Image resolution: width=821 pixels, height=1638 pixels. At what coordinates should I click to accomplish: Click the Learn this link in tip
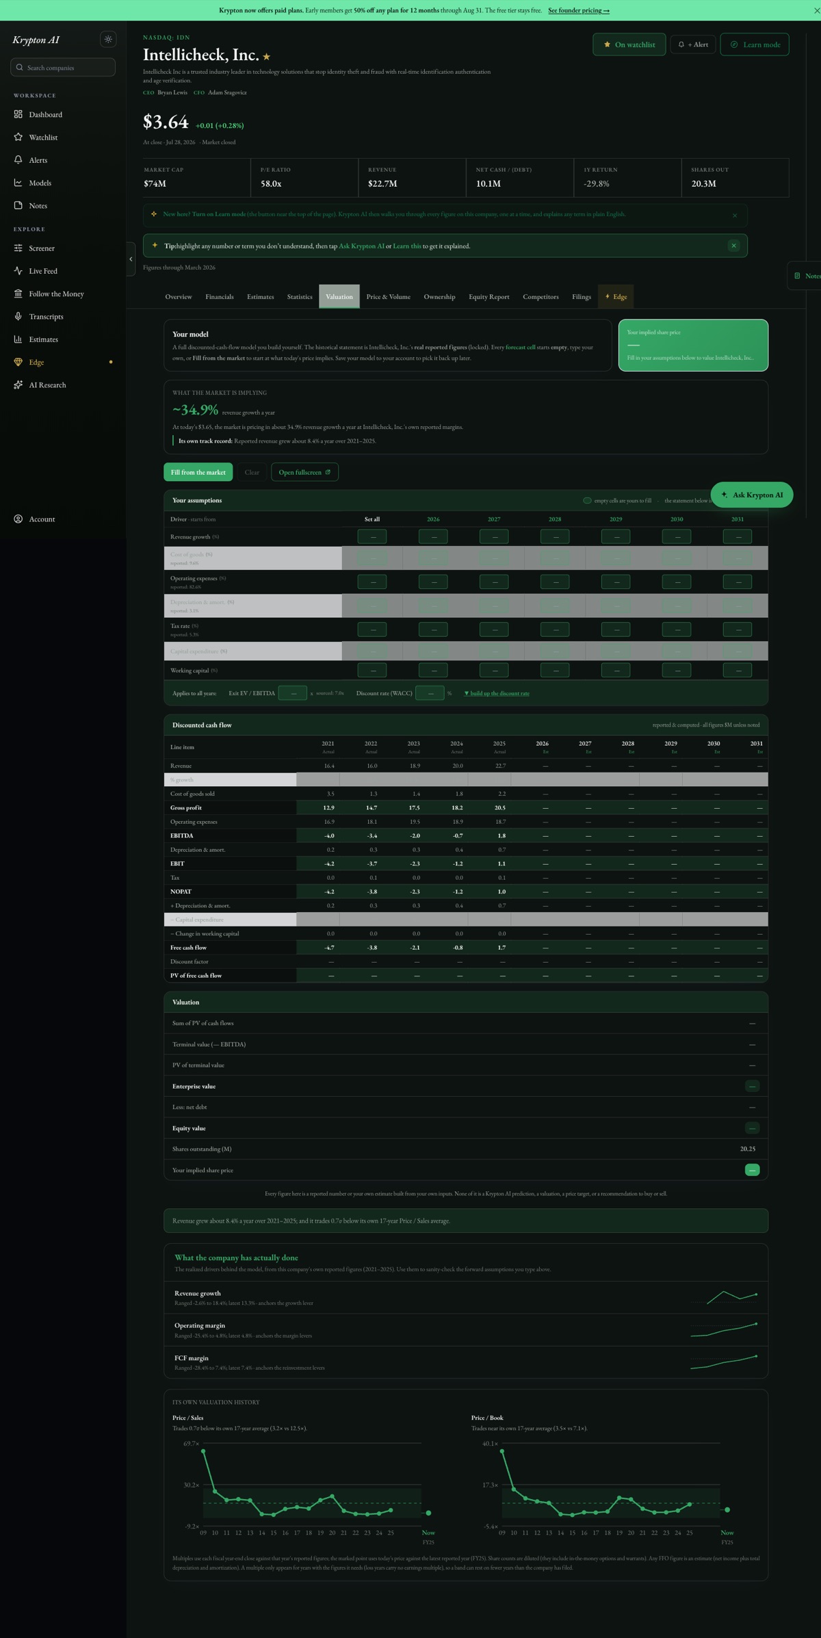[x=407, y=246]
